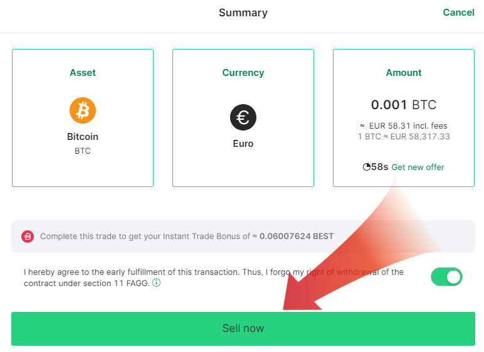Click the red BEST token icon
Image resolution: width=484 pixels, height=352 pixels.
click(28, 237)
